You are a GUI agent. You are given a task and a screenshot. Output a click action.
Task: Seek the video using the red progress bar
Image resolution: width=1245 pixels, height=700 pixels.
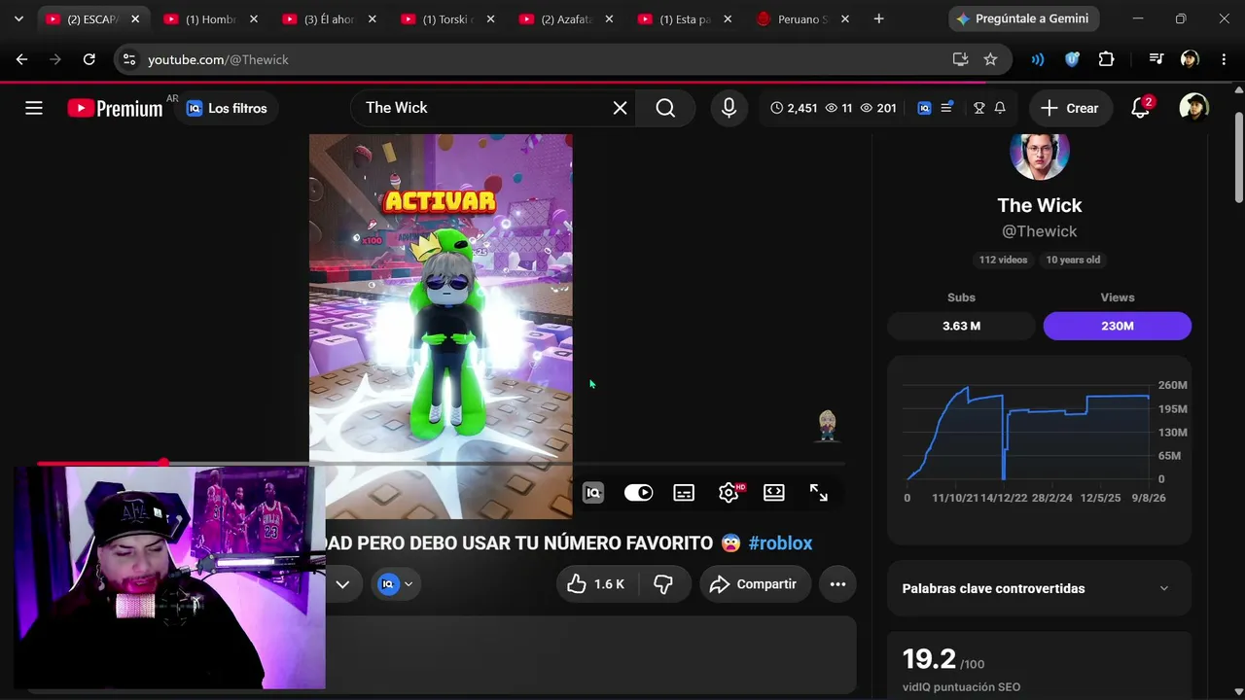(x=441, y=463)
